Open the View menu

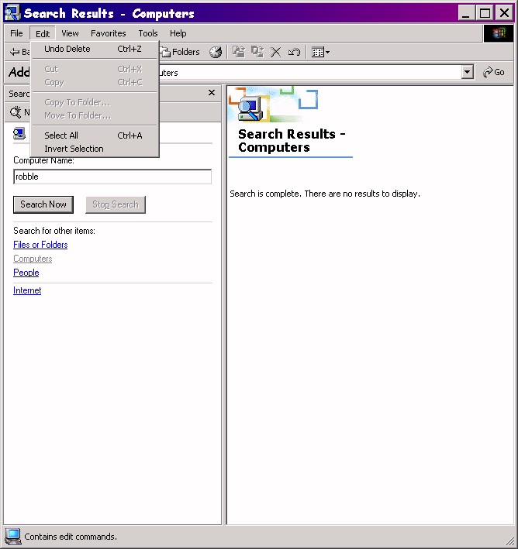pyautogui.click(x=70, y=33)
